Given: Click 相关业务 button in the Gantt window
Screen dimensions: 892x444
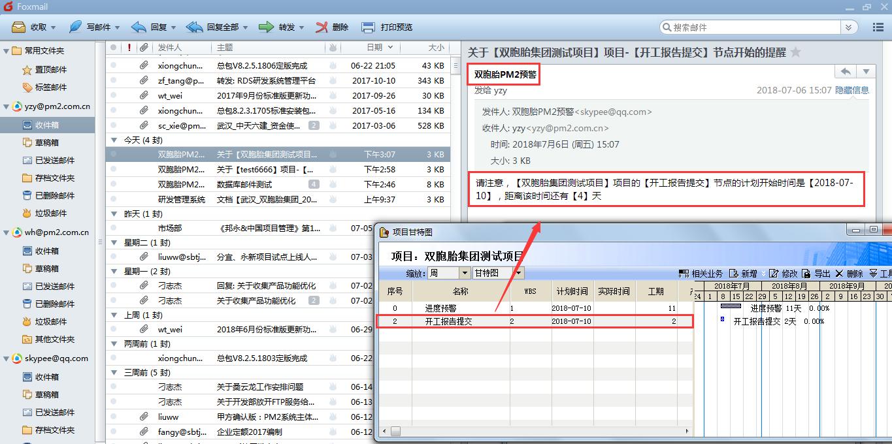Looking at the screenshot, I should click(701, 274).
